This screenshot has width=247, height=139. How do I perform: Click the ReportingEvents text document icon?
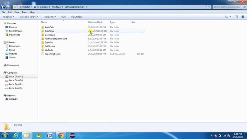[42, 54]
